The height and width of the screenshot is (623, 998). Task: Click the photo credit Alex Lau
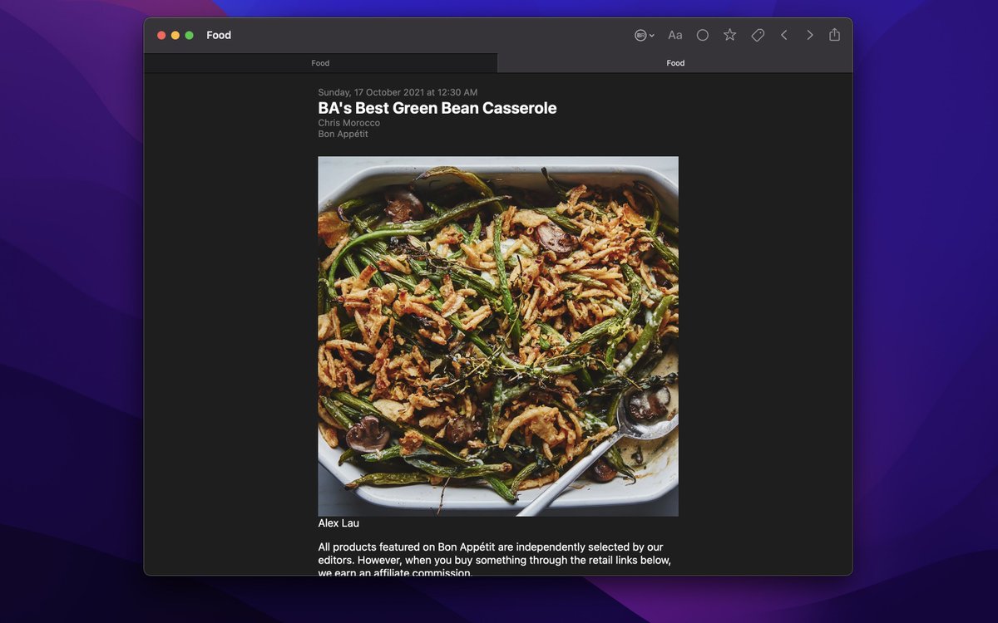pyautogui.click(x=338, y=523)
